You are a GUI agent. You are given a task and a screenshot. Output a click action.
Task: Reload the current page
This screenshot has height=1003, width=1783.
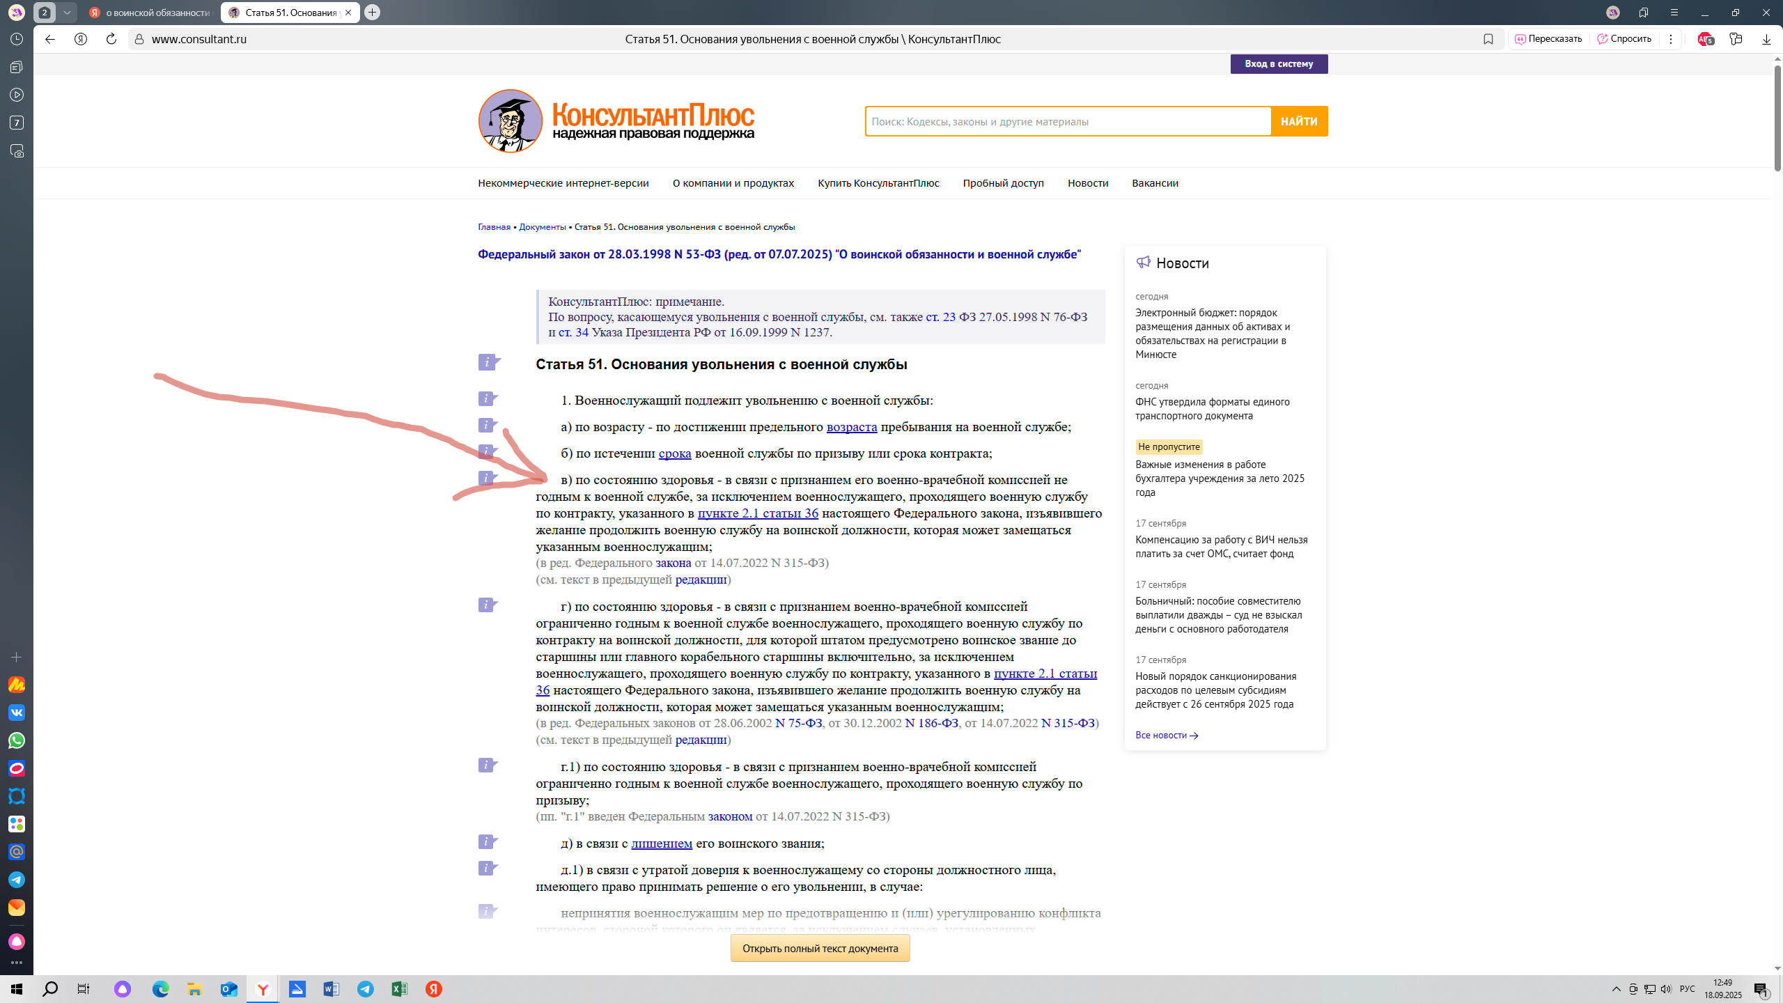pyautogui.click(x=111, y=39)
